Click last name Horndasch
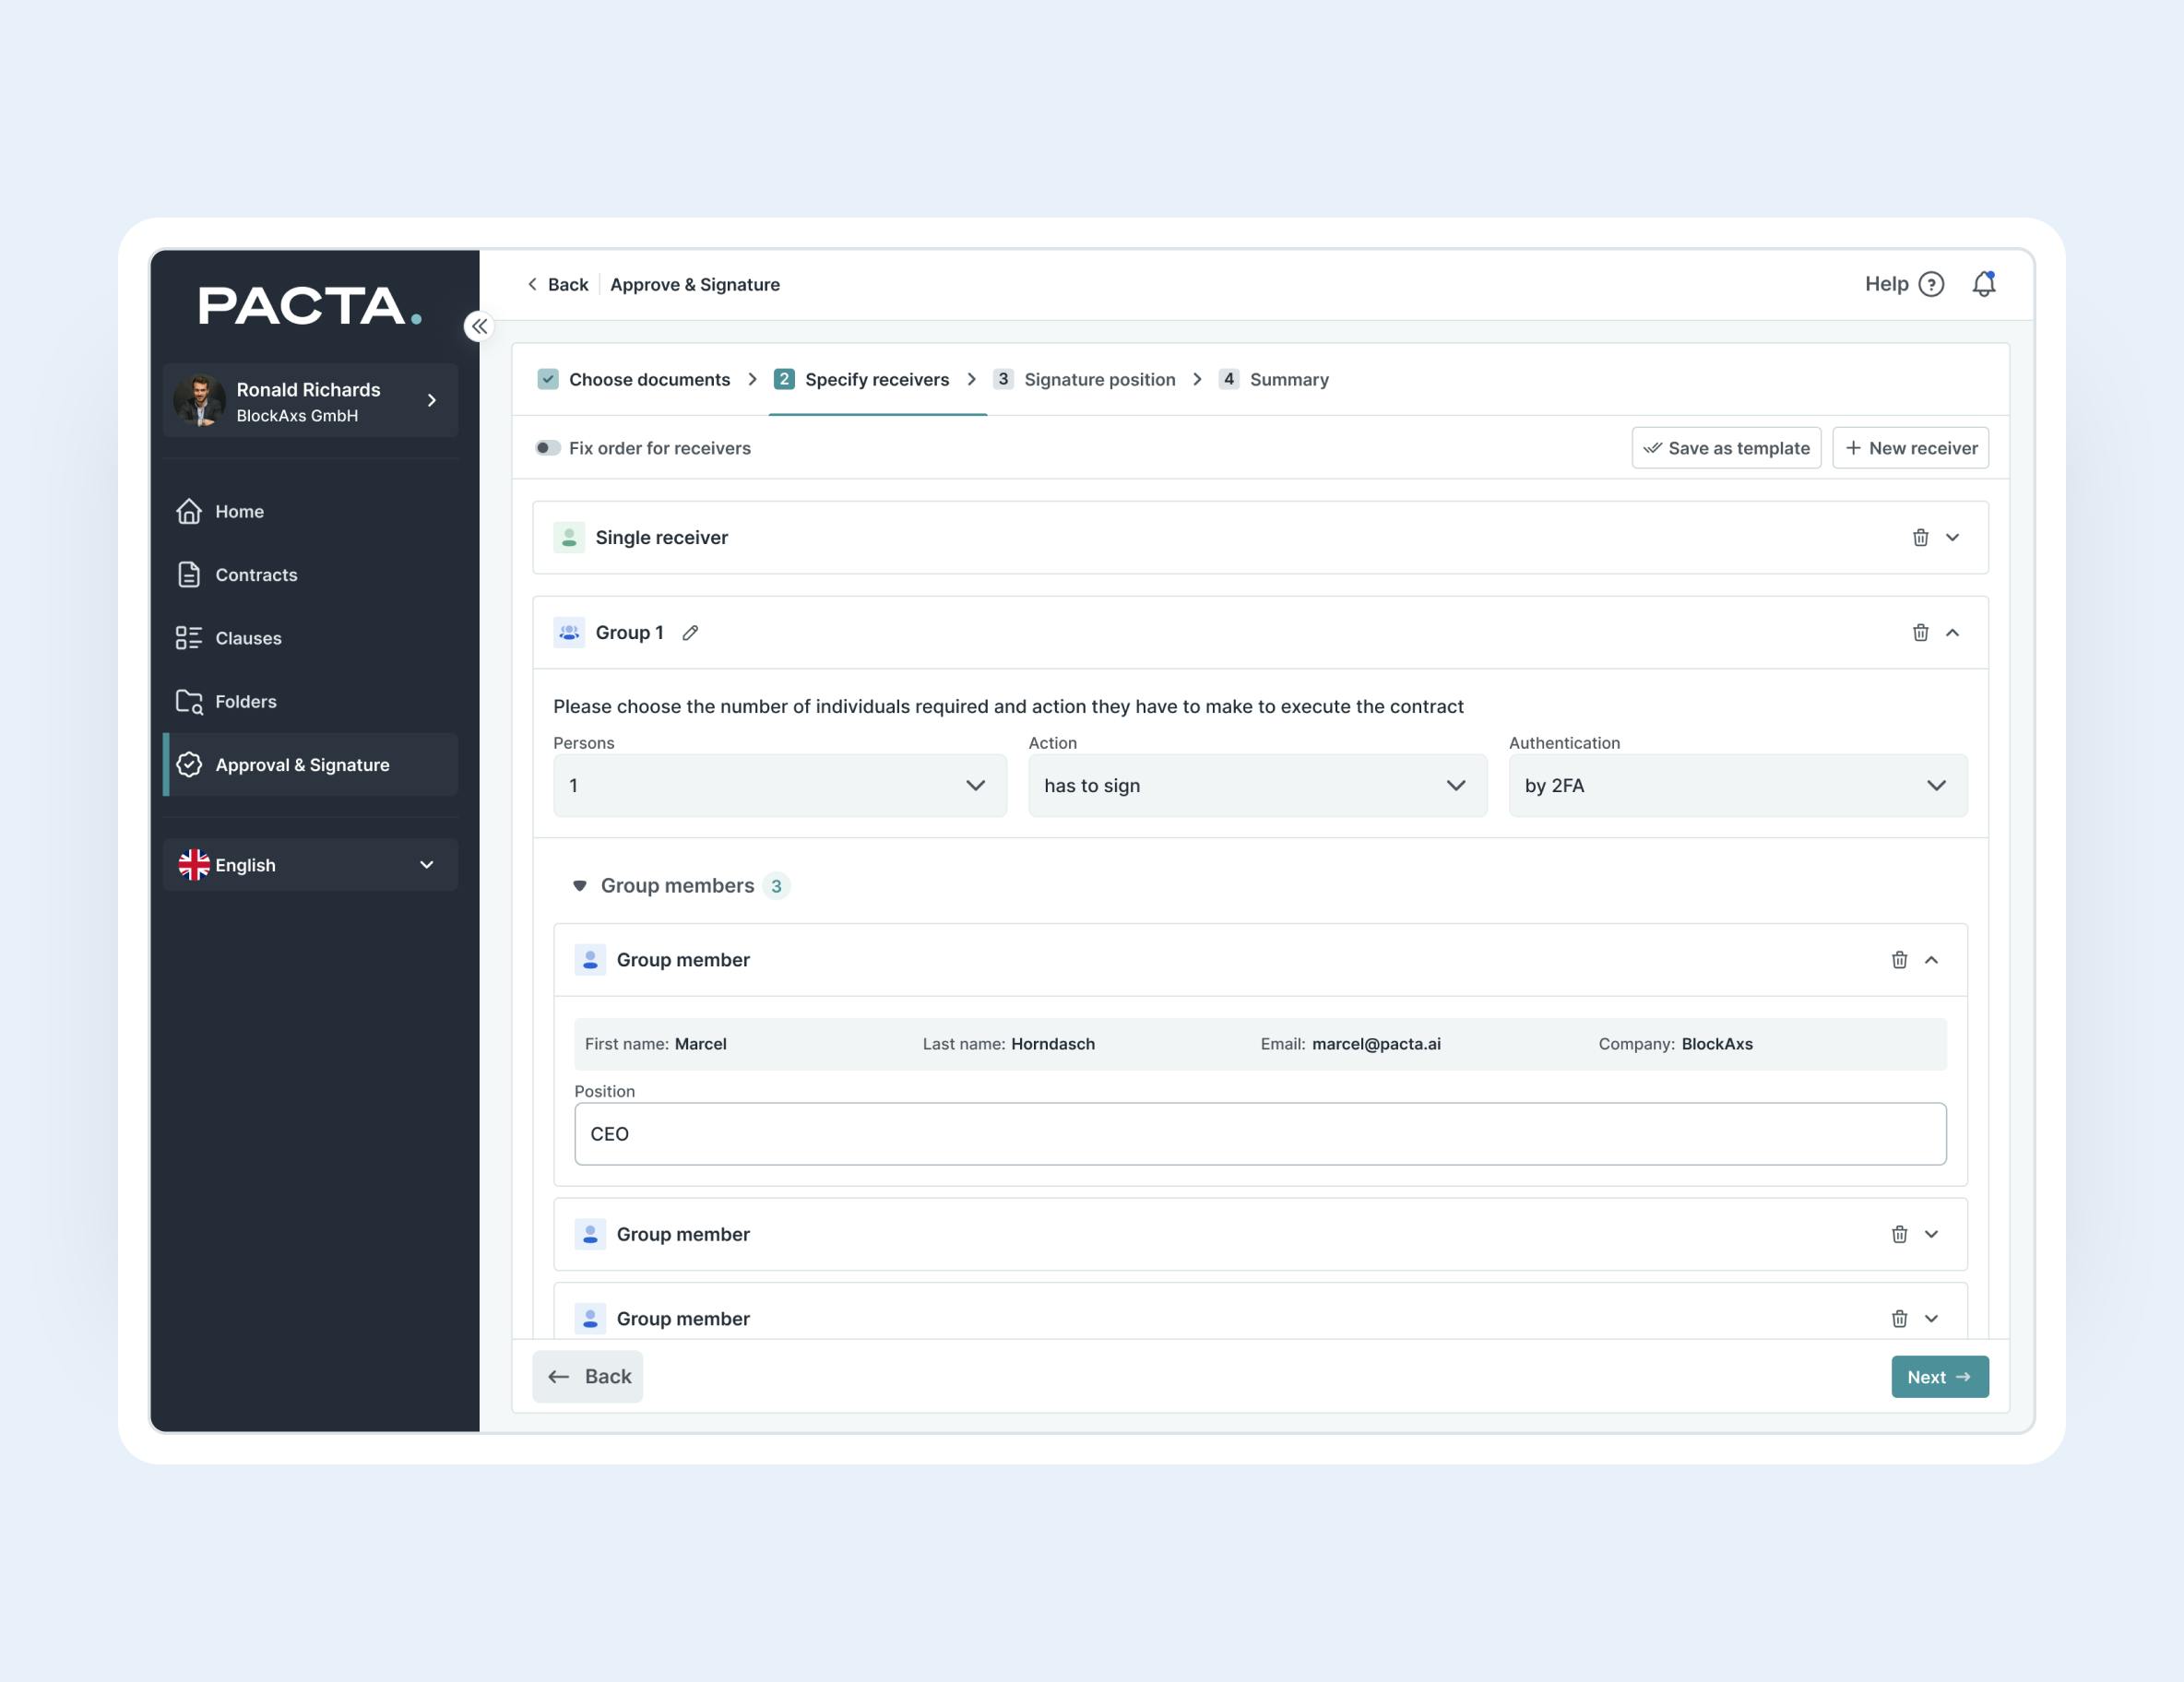The image size is (2184, 1682). pos(1053,1043)
